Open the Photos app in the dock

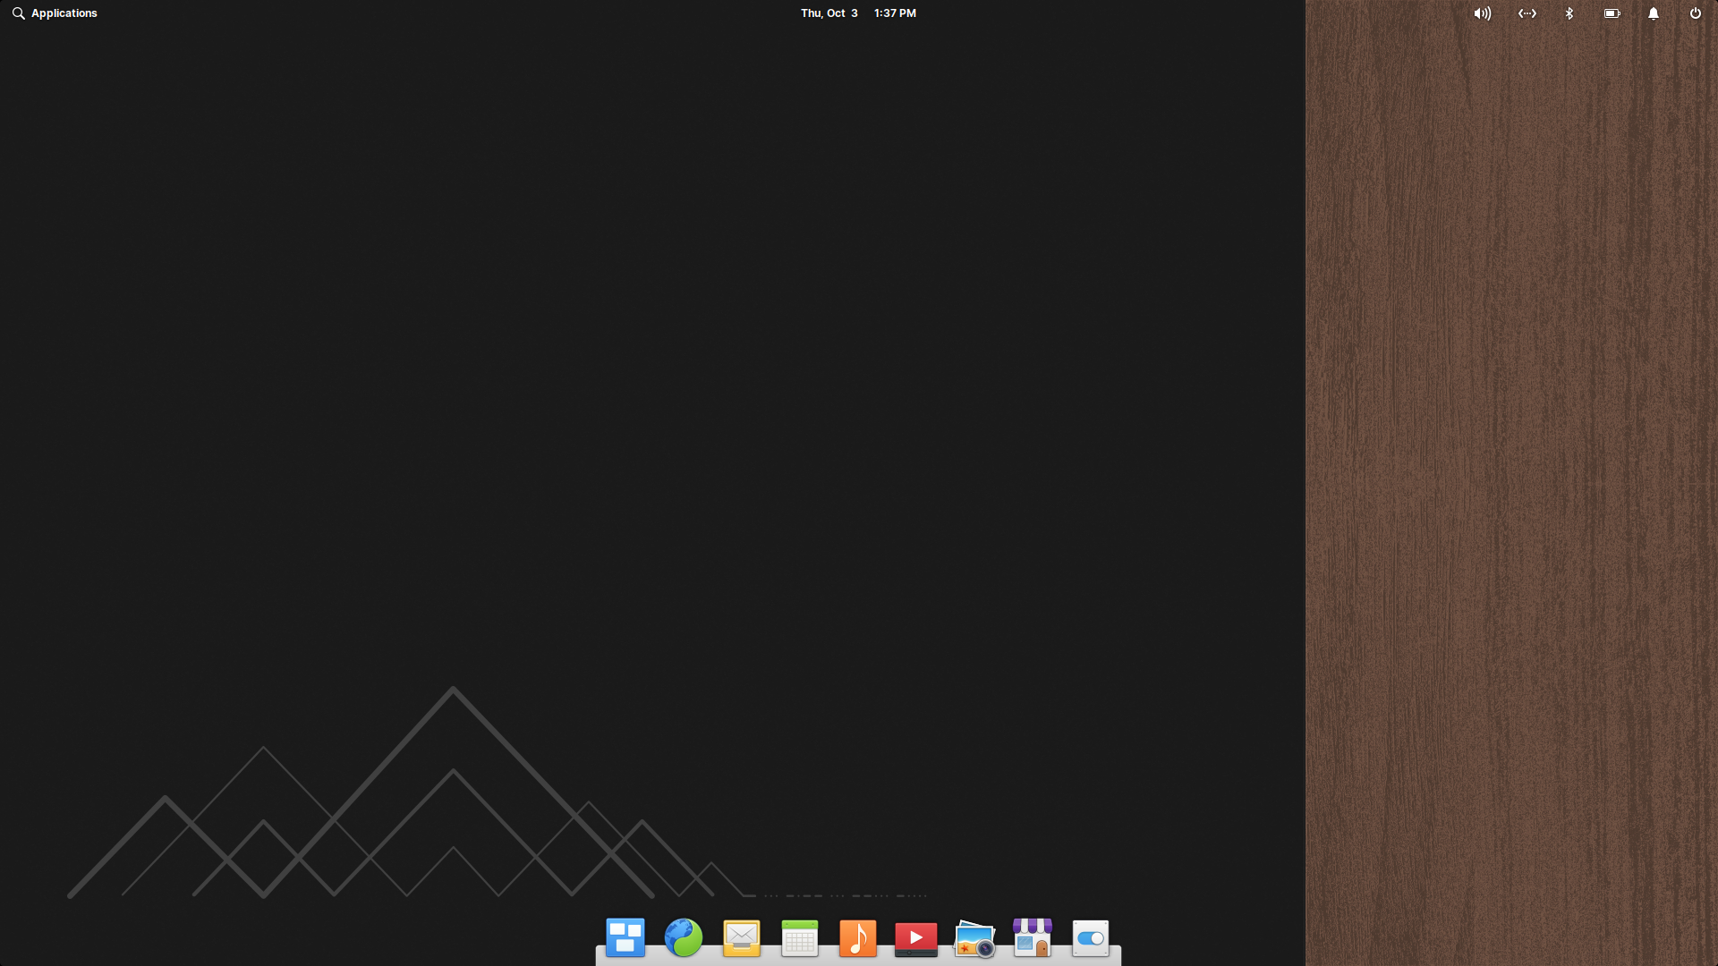pos(974,938)
